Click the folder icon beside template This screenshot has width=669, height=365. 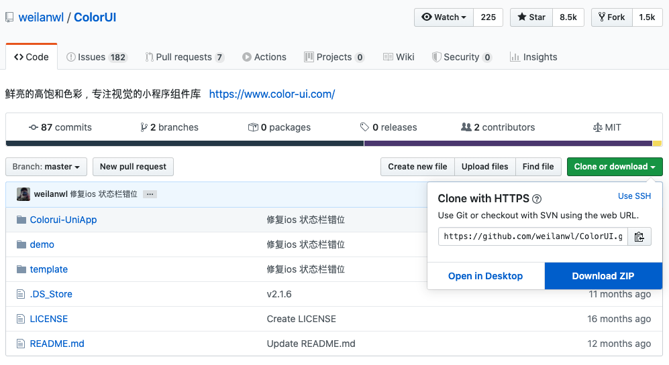21,269
